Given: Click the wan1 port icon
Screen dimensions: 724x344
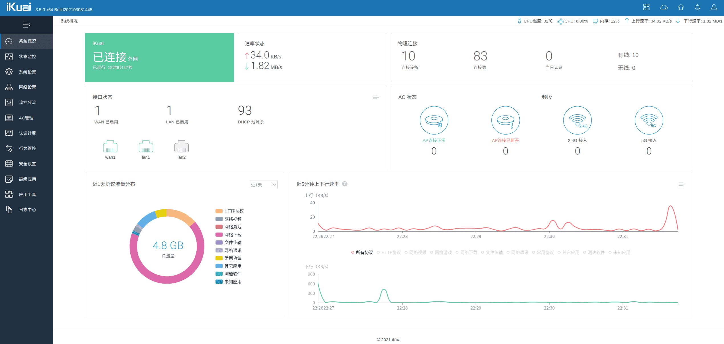Looking at the screenshot, I should 110,147.
